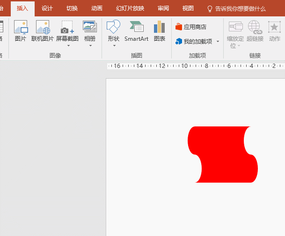
Task: Open the 动画 animations tab
Action: [97, 8]
